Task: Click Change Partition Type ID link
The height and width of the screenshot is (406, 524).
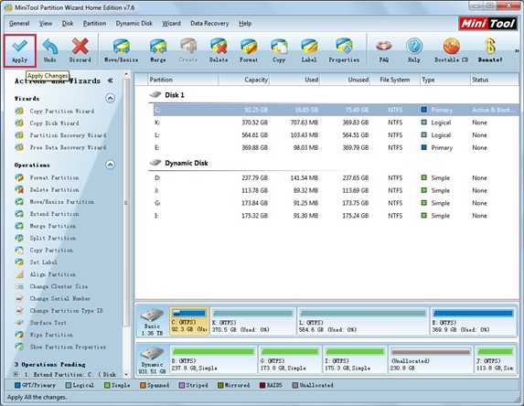Action: (66, 311)
